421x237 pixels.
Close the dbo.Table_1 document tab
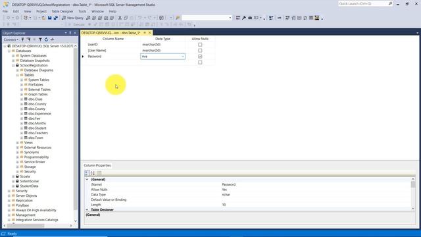(x=150, y=33)
